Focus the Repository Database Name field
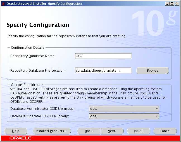Screen dimensions: 181x142 [103, 56]
